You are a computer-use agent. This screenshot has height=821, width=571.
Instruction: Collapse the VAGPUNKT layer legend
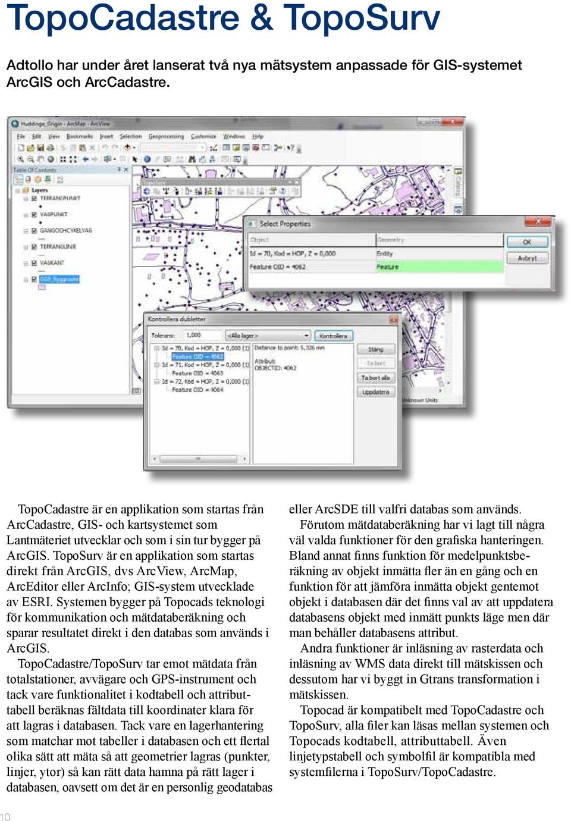[26, 215]
